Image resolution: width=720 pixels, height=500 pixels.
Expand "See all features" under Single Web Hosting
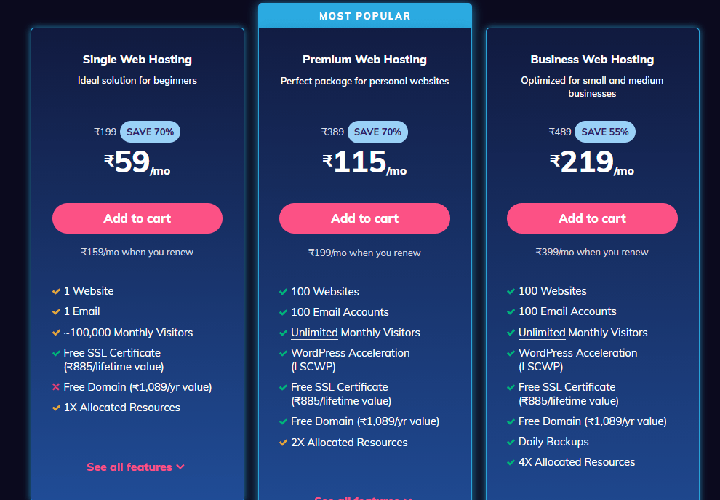(x=137, y=467)
